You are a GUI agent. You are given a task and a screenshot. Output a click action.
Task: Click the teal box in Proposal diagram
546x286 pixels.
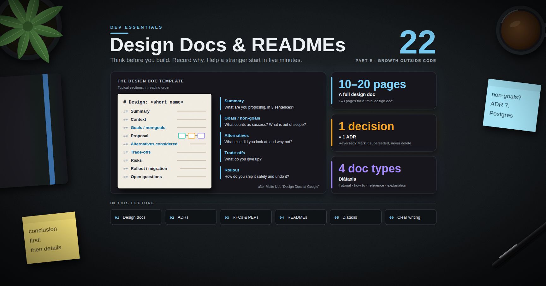tap(182, 136)
